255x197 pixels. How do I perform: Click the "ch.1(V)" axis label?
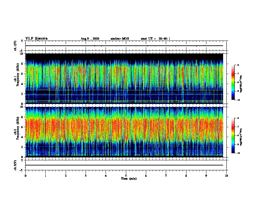pos(15,46)
